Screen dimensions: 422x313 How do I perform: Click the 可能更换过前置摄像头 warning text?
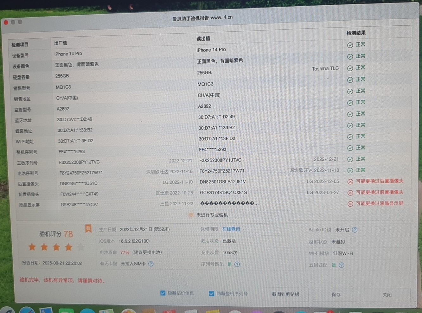(x=380, y=192)
